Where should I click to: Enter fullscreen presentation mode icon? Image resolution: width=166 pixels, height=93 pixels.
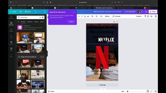151,91
